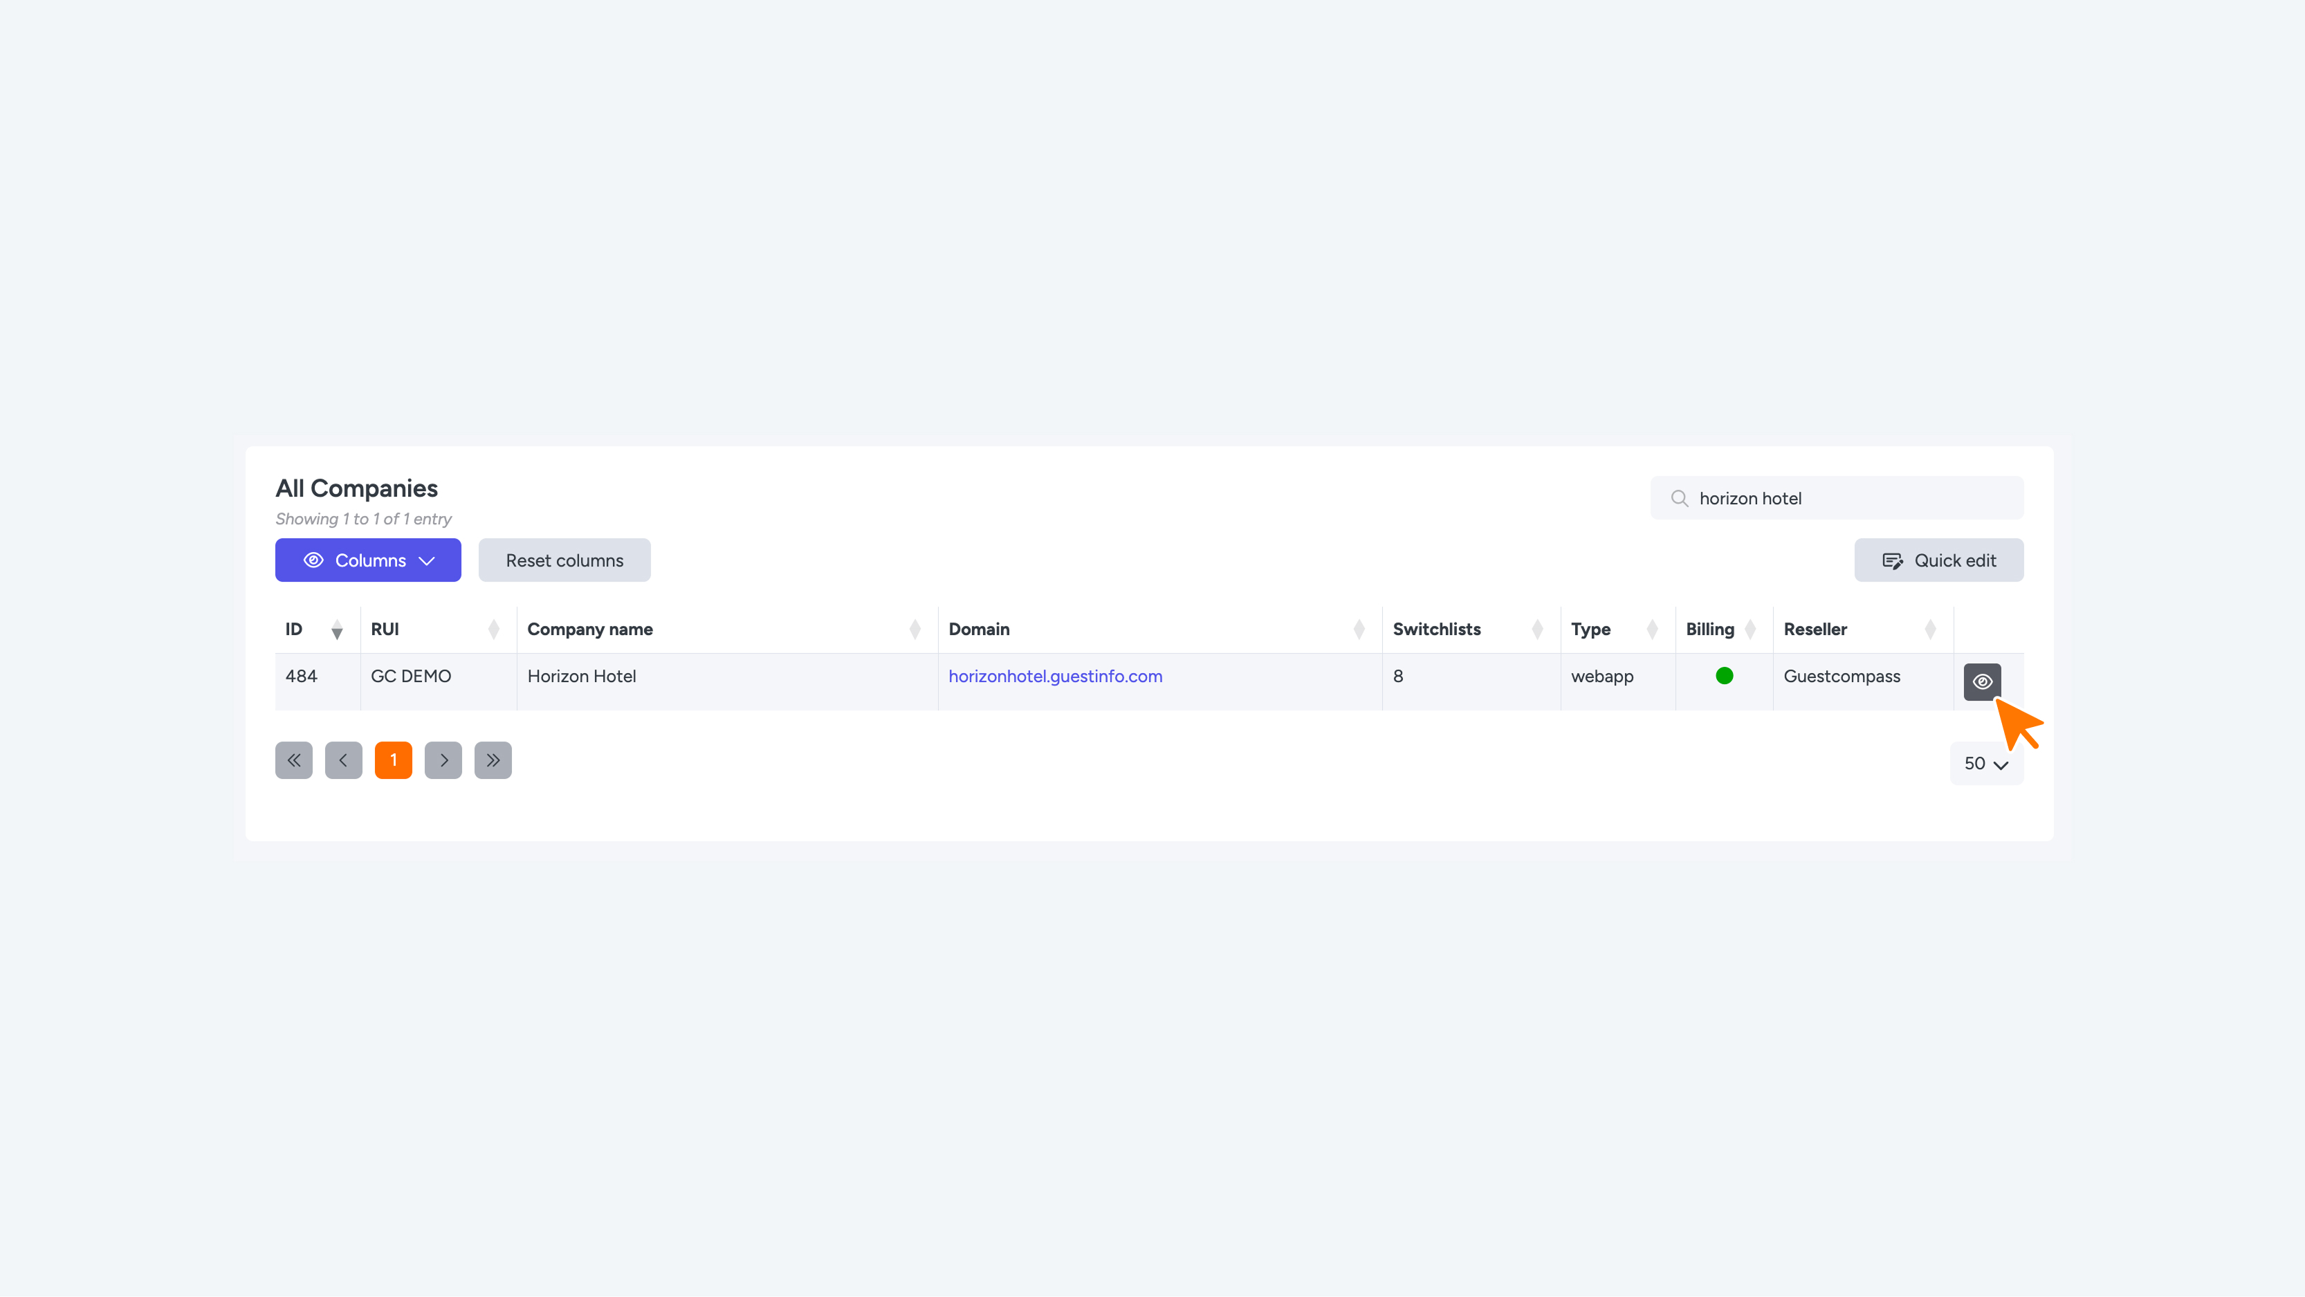This screenshot has width=2305, height=1297.
Task: Click the eye icon in Columns button
Action: point(313,560)
